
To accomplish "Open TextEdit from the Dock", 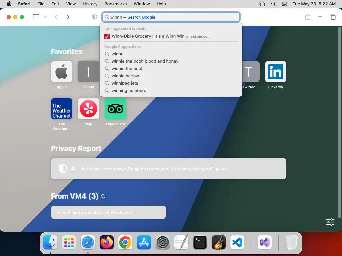I will pyautogui.click(x=181, y=242).
